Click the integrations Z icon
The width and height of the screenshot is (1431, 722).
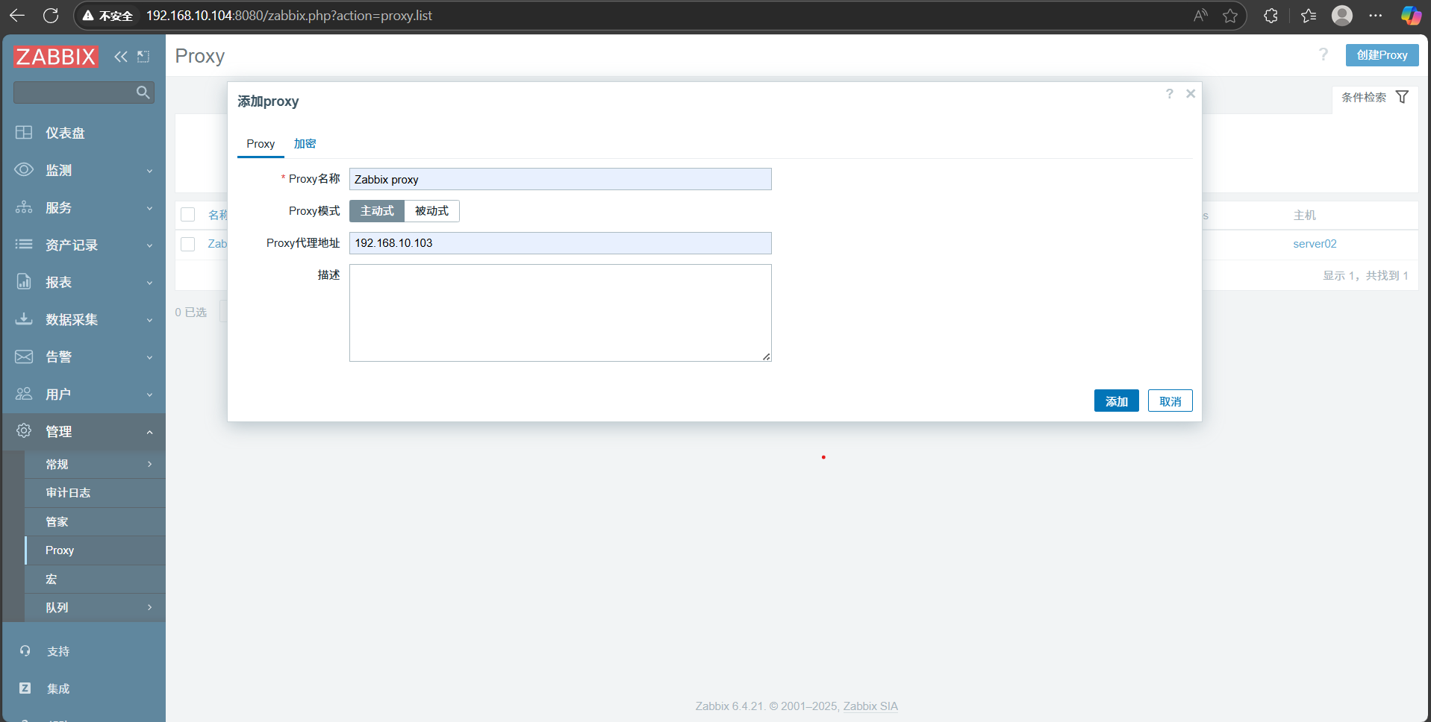[x=25, y=688]
